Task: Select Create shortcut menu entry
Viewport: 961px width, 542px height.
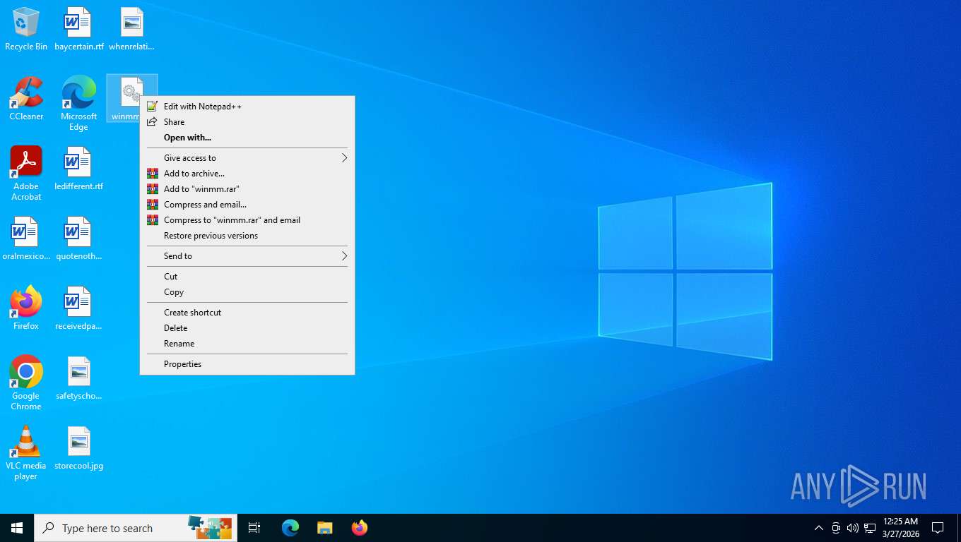Action: tap(247, 313)
